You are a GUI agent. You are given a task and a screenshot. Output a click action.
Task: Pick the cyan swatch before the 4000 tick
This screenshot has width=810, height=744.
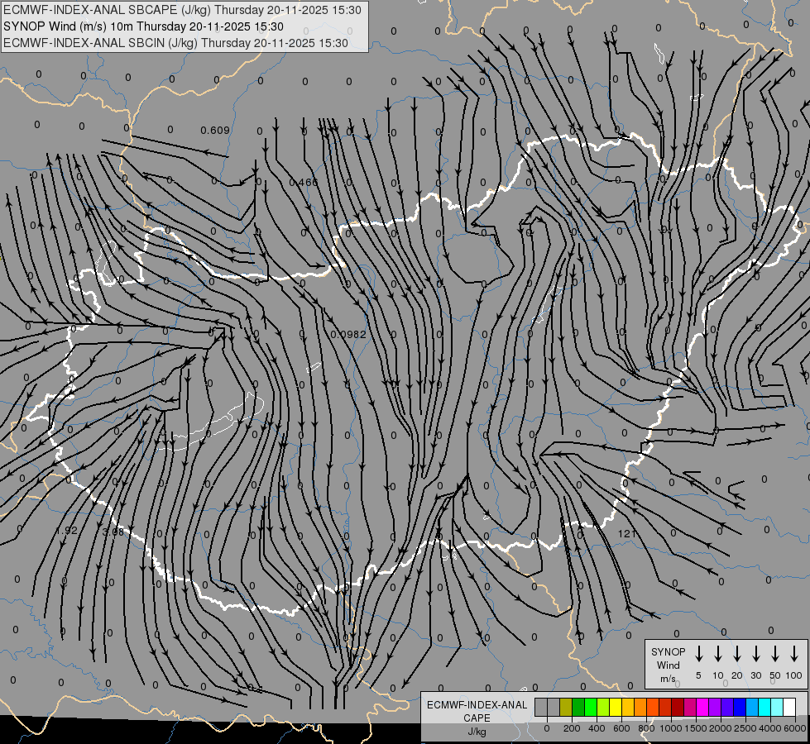pyautogui.click(x=764, y=707)
